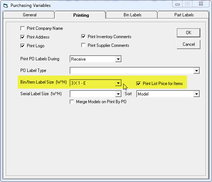The width and height of the screenshot is (212, 182).
Task: Open the Sort dropdown showing Model
Action: tap(196, 94)
